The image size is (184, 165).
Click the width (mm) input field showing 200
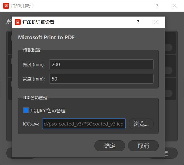tap(101, 64)
